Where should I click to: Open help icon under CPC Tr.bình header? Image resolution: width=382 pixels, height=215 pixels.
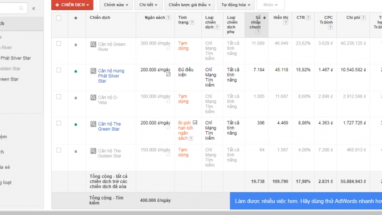(330, 27)
